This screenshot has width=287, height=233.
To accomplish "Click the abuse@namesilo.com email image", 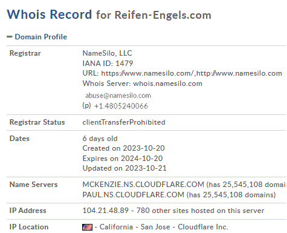I will [x=118, y=96].
